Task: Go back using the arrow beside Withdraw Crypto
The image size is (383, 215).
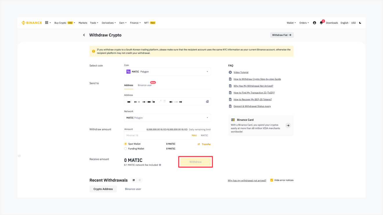Action: (84, 35)
